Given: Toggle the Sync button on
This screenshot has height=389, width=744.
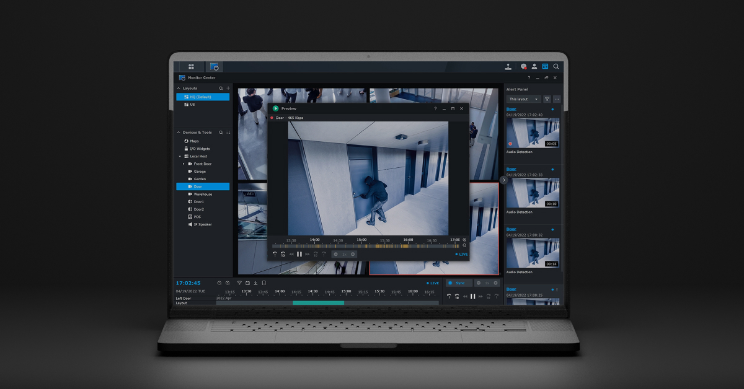Looking at the screenshot, I should tap(459, 283).
